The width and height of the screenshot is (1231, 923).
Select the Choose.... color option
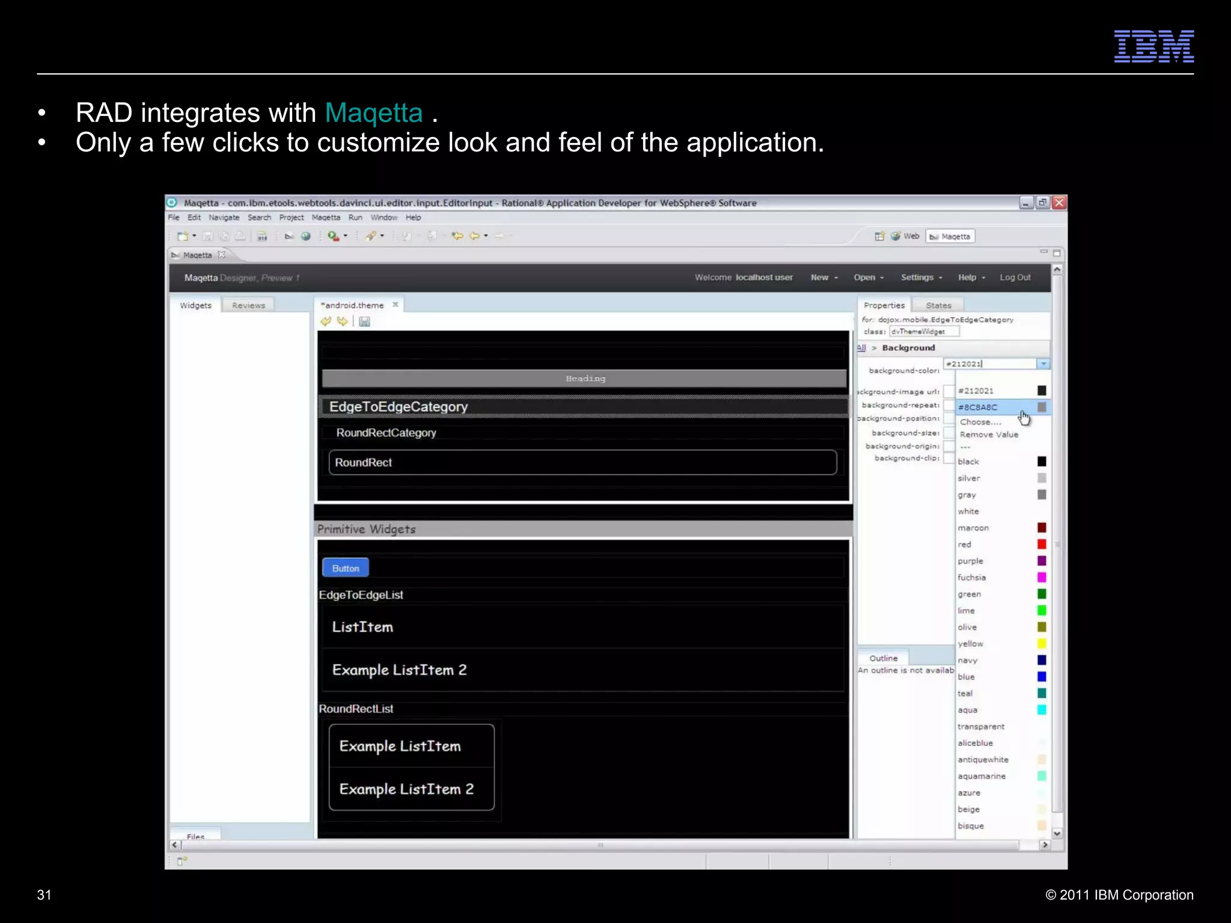point(980,422)
